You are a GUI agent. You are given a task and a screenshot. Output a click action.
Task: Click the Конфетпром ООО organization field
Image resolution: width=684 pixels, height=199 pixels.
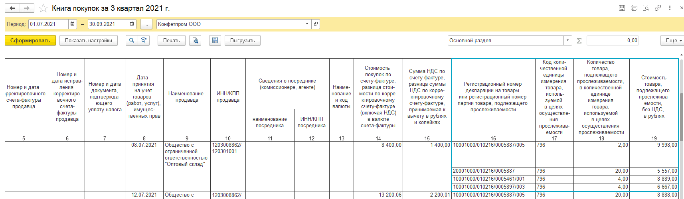230,24
